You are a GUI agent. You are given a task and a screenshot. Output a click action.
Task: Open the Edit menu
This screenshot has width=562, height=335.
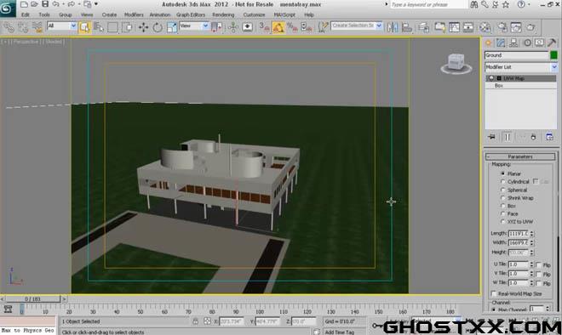pos(25,14)
